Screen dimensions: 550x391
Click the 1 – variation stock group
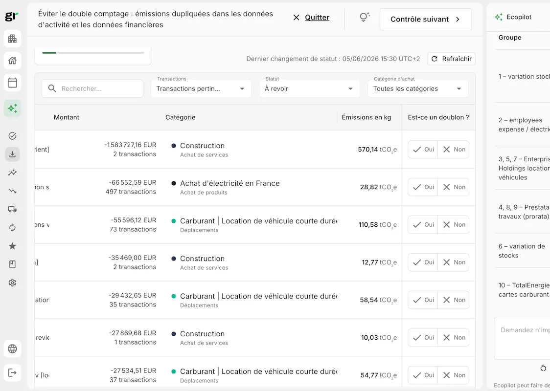point(523,76)
